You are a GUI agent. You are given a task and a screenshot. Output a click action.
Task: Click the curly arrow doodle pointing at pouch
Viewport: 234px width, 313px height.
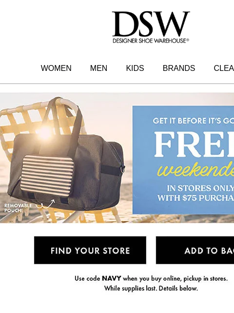coord(45,204)
